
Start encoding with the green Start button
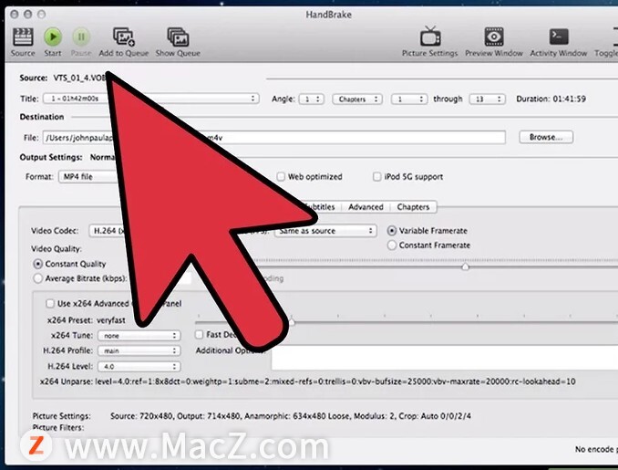(53, 37)
